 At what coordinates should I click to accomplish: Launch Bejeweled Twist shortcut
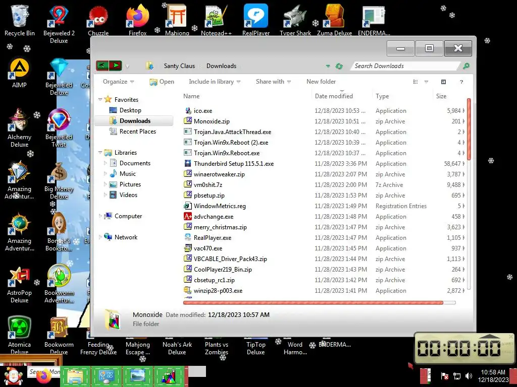point(59,127)
